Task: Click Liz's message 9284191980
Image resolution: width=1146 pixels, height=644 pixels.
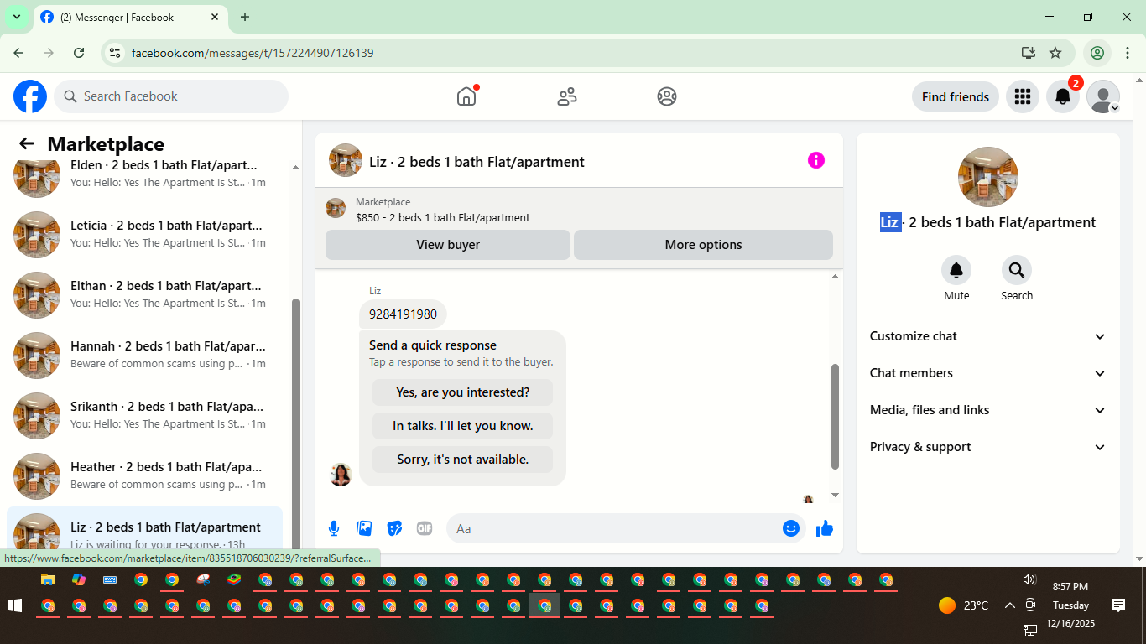Action: 403,314
